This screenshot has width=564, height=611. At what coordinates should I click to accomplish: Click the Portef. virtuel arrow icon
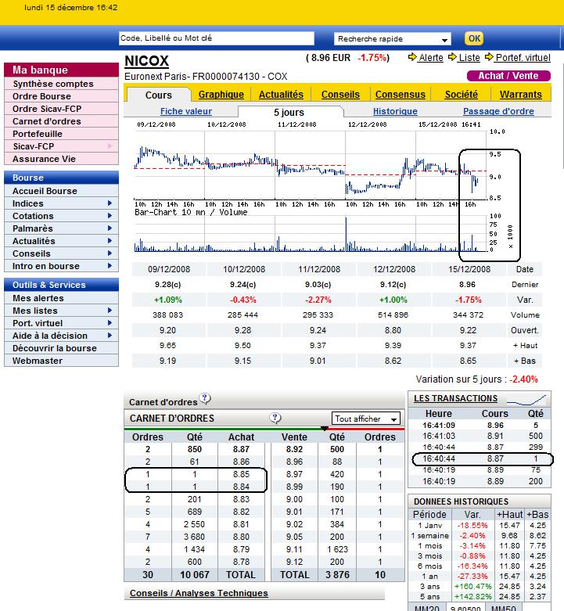[489, 57]
